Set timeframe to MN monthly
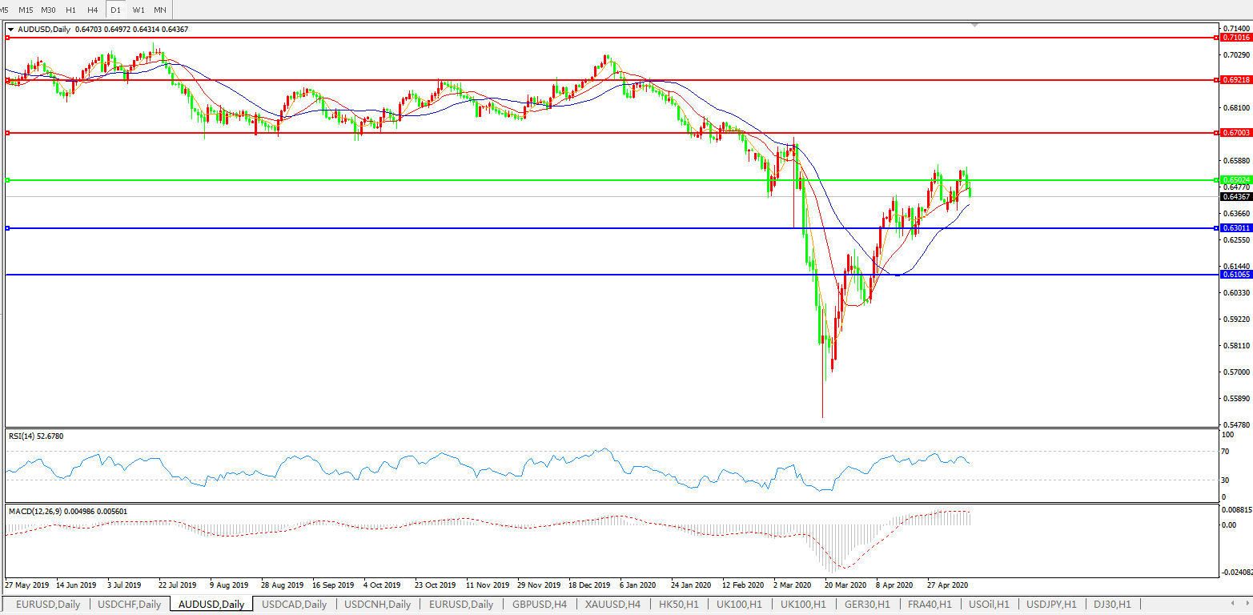This screenshot has height=615, width=1253. 160,10
